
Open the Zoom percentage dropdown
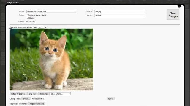[41, 27]
